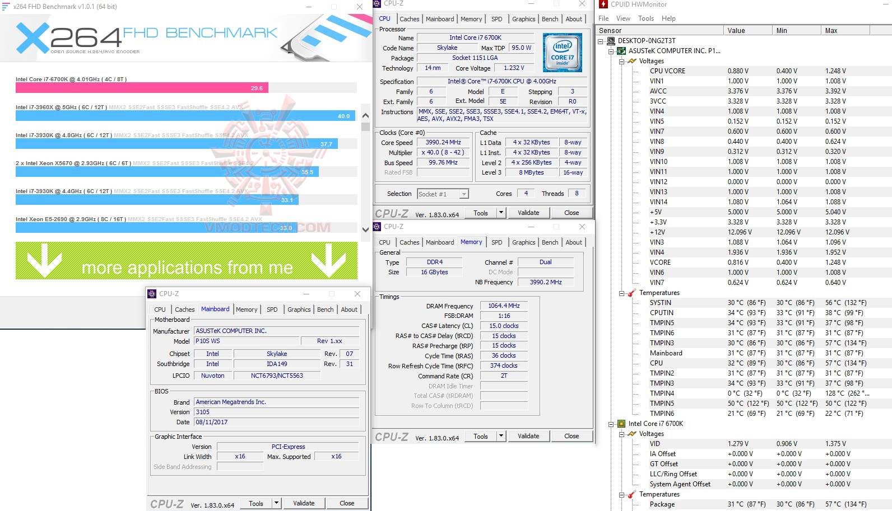Click the x264 FHD Benchmark title icon

6,7
